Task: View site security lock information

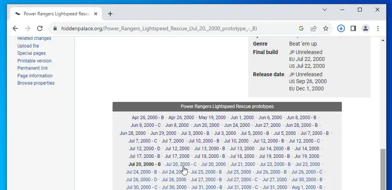Action: click(x=55, y=28)
